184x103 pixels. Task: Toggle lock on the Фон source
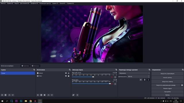point(69,76)
